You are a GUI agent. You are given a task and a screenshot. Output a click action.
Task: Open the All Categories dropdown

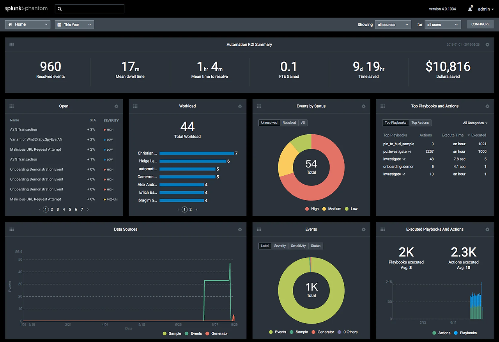coord(475,123)
